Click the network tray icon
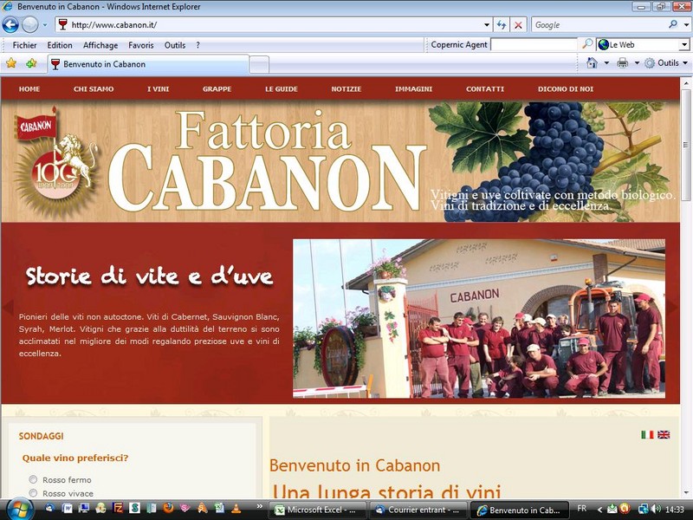 pyautogui.click(x=643, y=510)
